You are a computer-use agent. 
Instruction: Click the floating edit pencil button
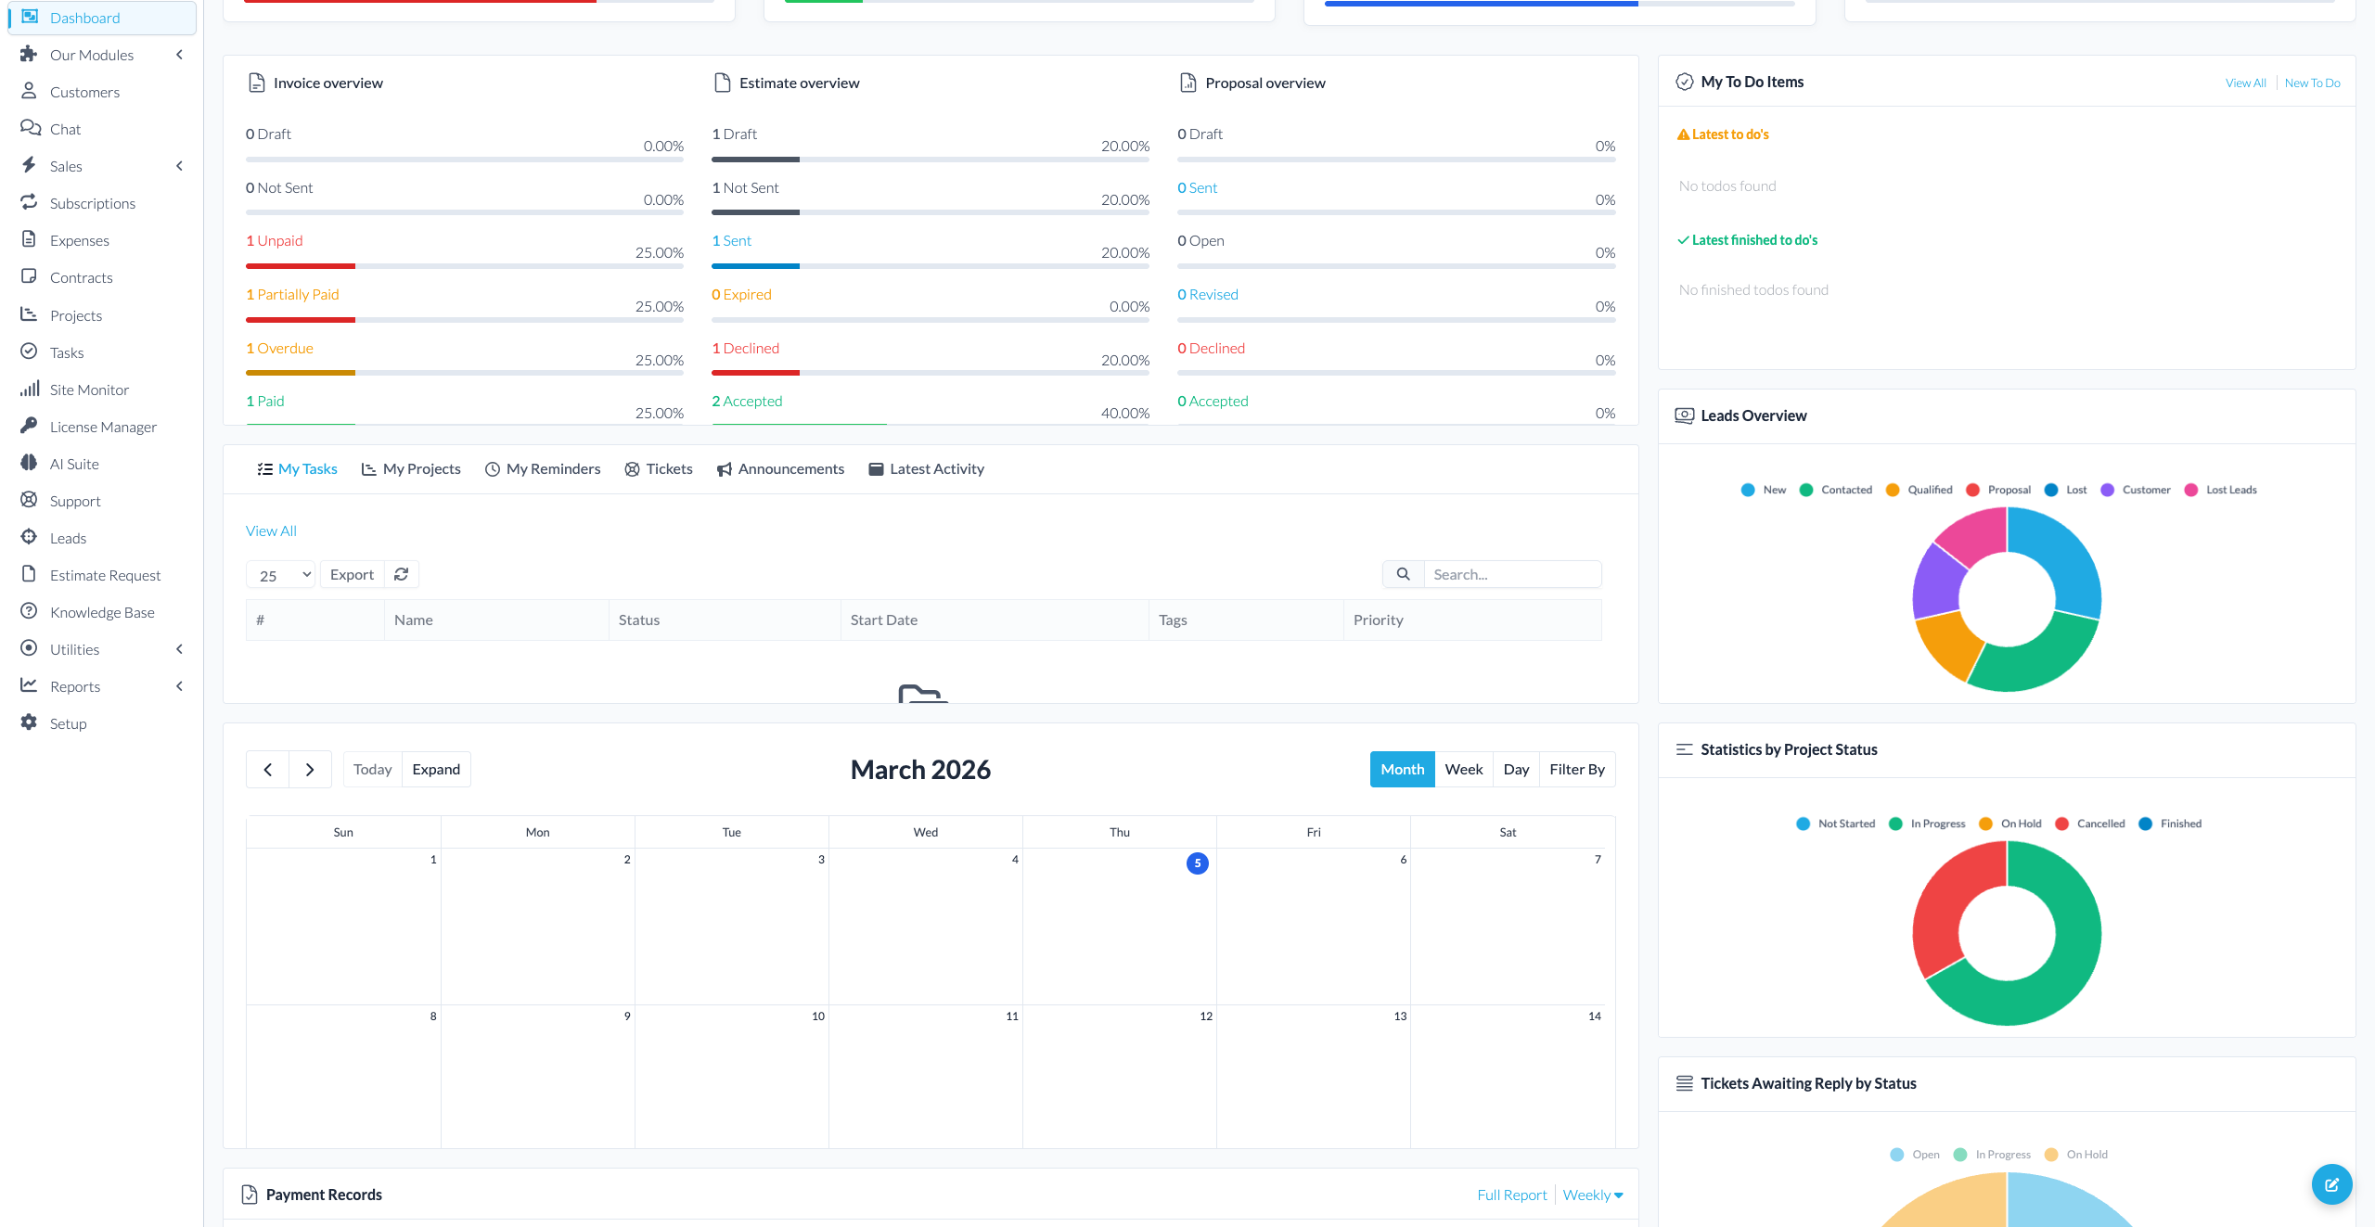[2331, 1183]
